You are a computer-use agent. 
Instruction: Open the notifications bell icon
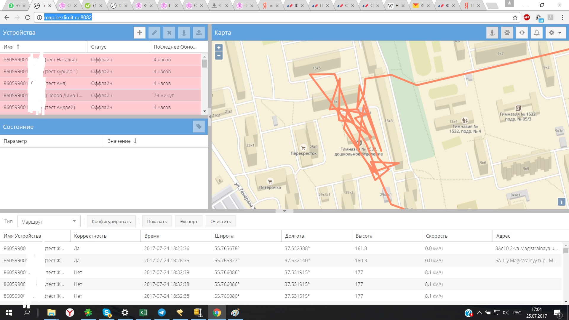click(x=536, y=33)
